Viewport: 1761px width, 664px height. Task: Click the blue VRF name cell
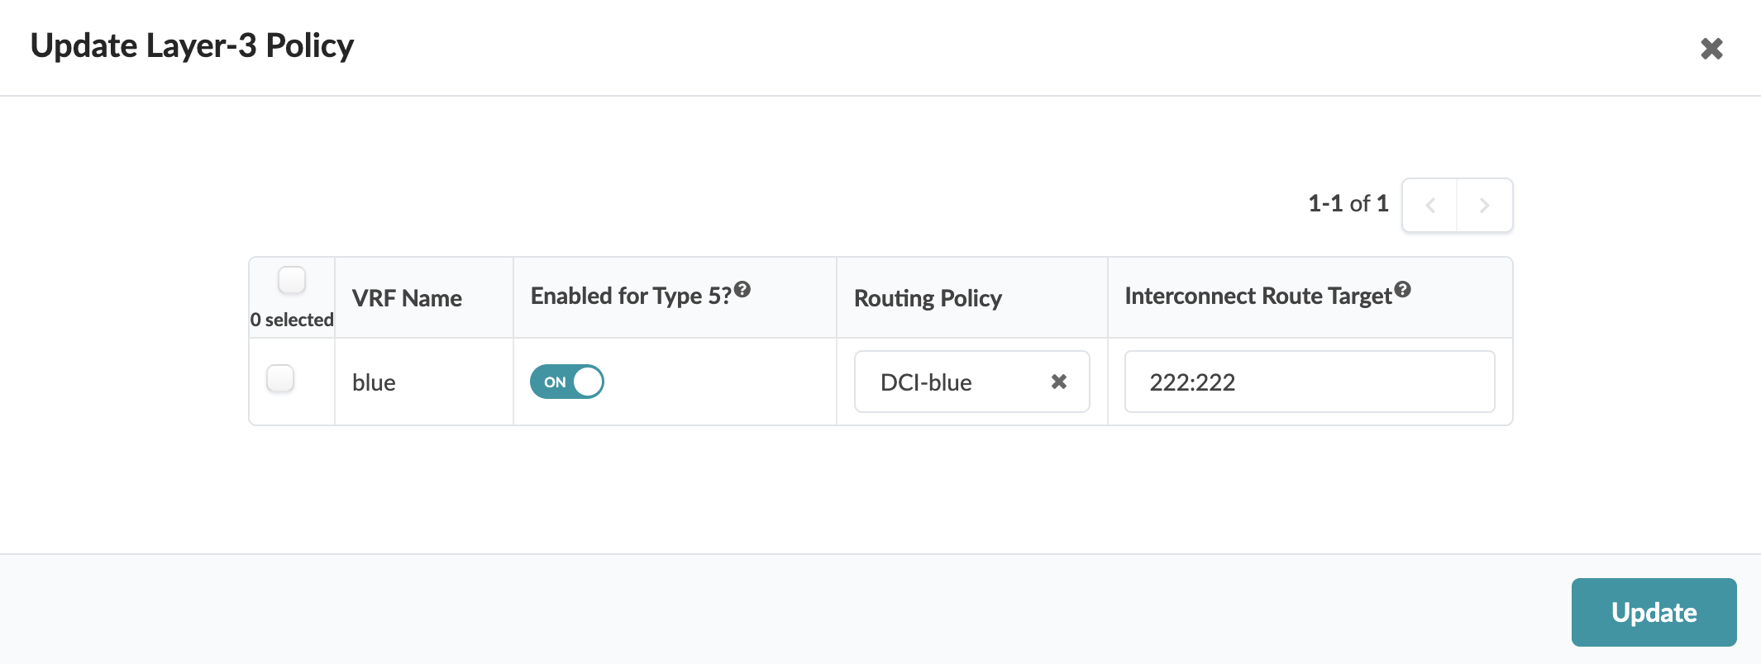[x=374, y=382]
